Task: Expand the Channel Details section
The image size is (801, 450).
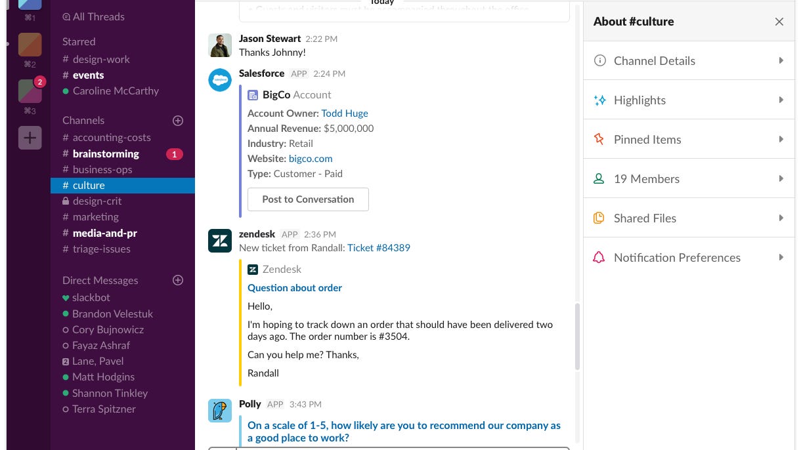Action: (689, 61)
